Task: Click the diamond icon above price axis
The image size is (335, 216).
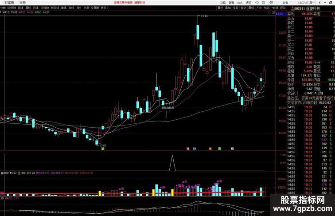Action: coord(269,12)
